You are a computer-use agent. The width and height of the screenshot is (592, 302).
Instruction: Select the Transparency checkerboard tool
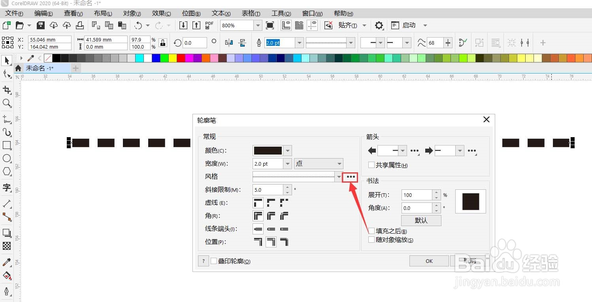pos(7,246)
